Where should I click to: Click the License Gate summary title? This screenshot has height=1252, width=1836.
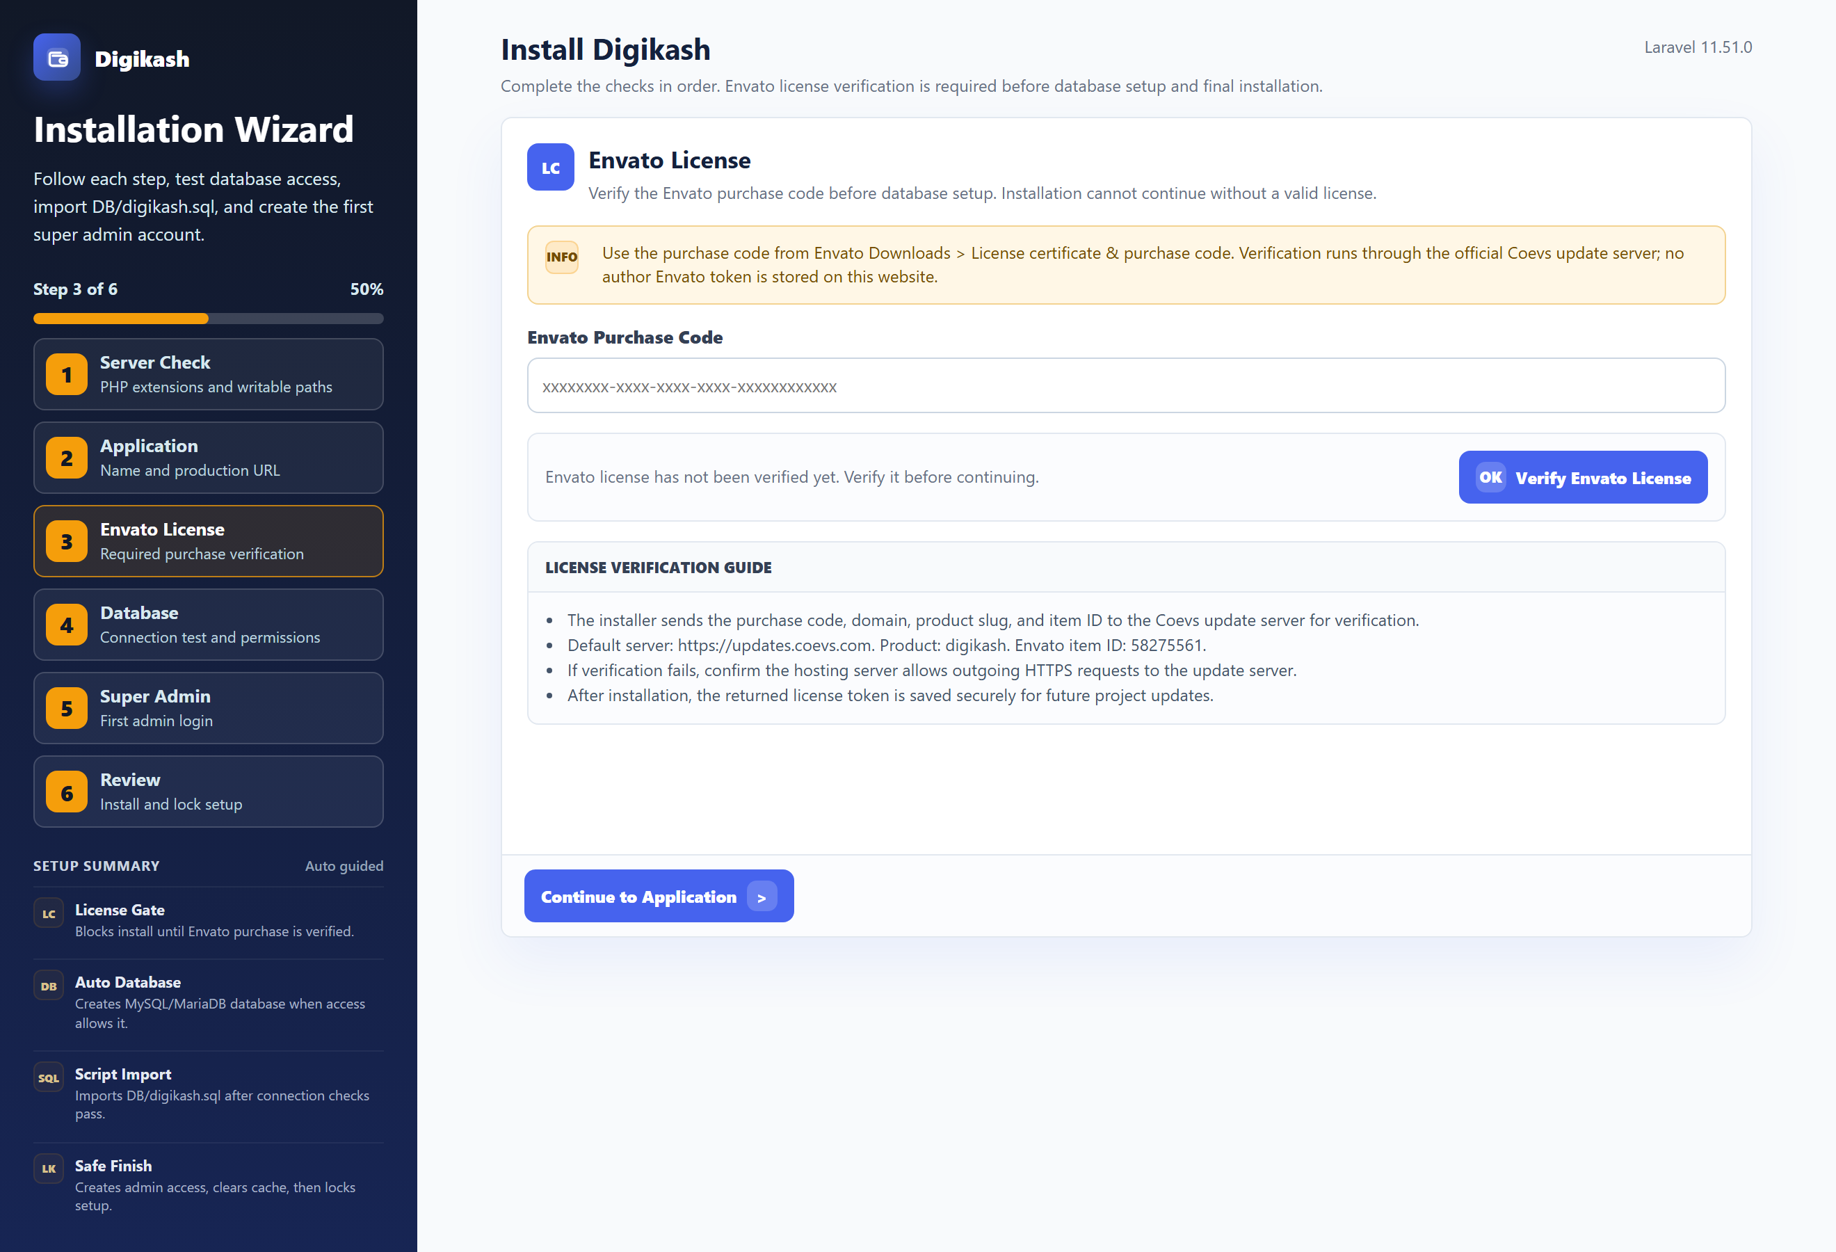[120, 910]
